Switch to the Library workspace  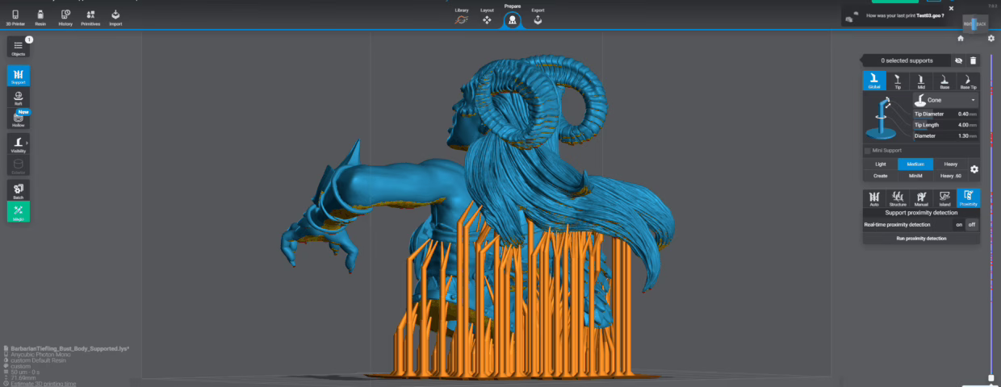point(462,17)
